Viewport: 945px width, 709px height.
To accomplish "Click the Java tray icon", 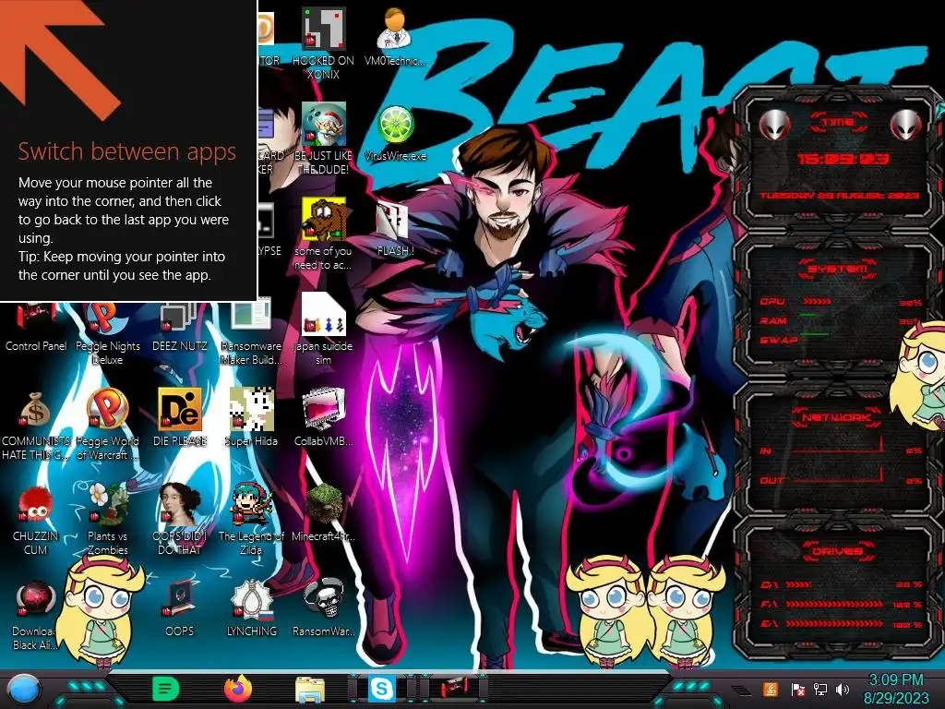I will [771, 689].
